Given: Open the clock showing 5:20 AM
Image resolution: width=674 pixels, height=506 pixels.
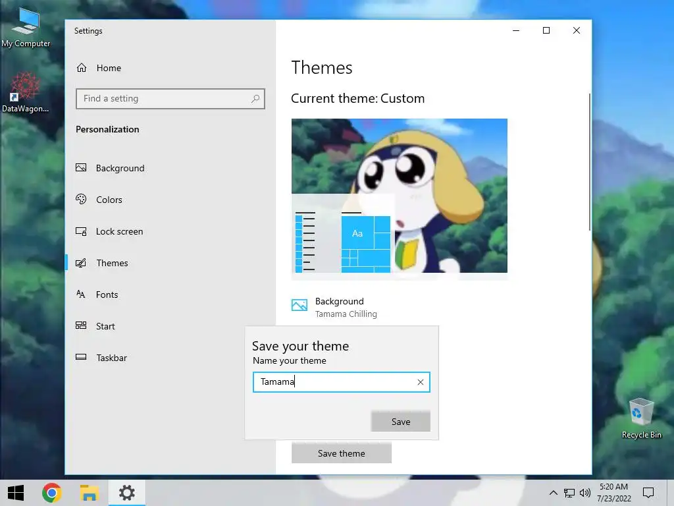Looking at the screenshot, I should [x=614, y=493].
